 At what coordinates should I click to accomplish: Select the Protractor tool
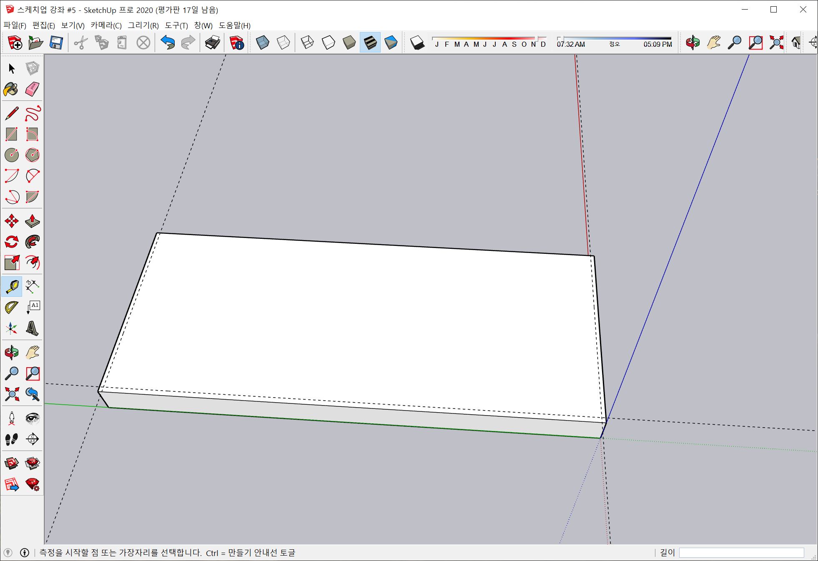coord(11,308)
